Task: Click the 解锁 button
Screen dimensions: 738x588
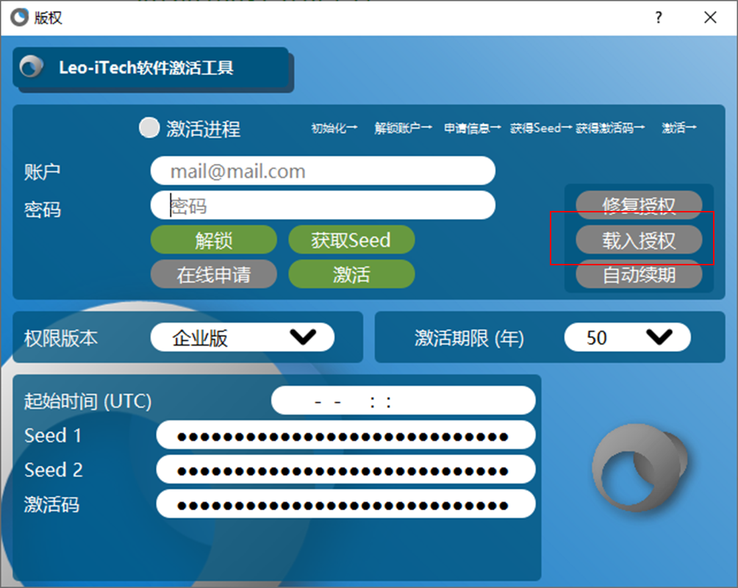Action: click(x=214, y=240)
